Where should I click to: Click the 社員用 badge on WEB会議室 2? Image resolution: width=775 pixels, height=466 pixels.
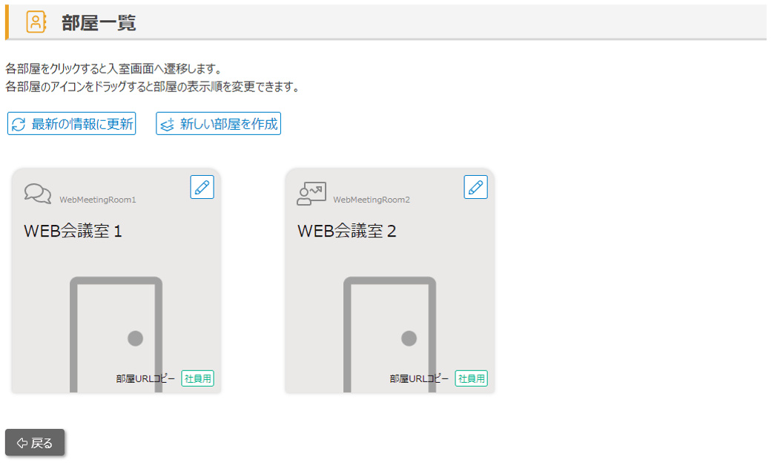coord(472,378)
